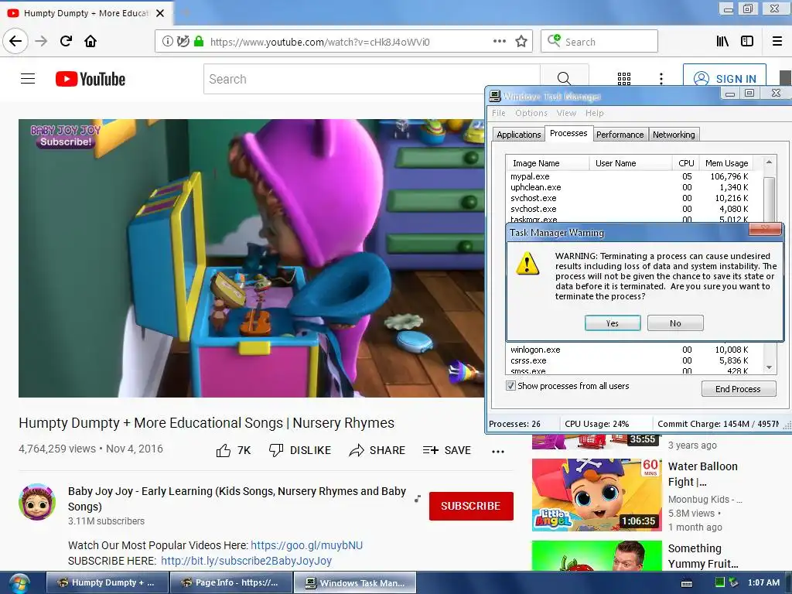The image size is (792, 594).
Task: Switch to Humpty Dumpty taskbar button
Action: (x=107, y=583)
